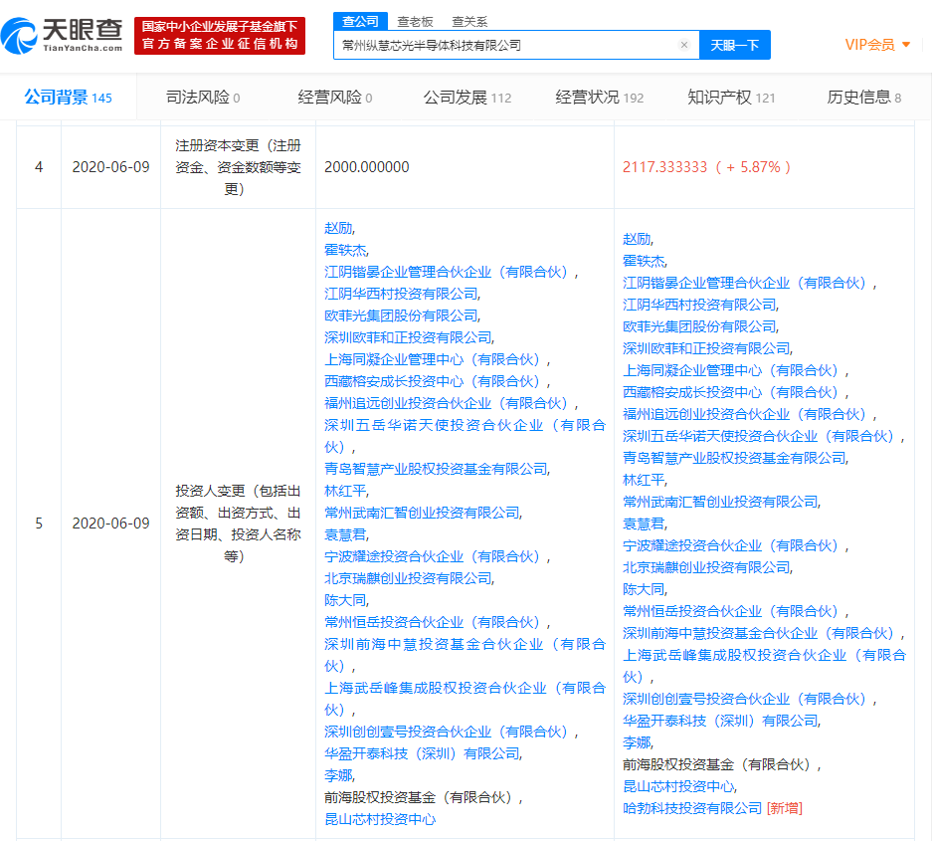This screenshot has width=932, height=841.
Task: Open newly added 哈勃科技投资有限公司 link
Action: 692,808
